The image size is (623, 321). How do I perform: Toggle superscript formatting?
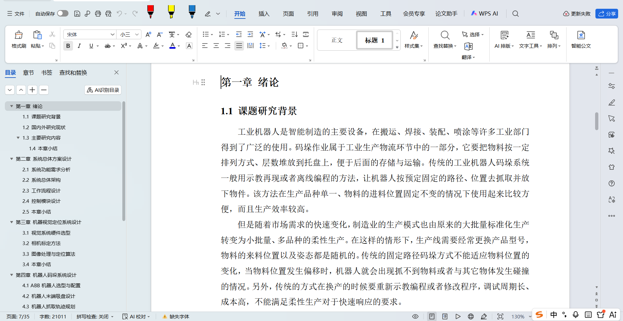(124, 46)
